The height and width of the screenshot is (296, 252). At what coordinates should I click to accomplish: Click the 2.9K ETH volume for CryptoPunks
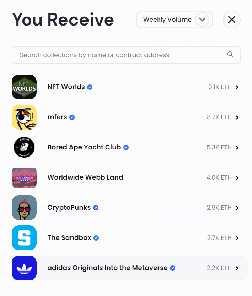[x=219, y=208]
